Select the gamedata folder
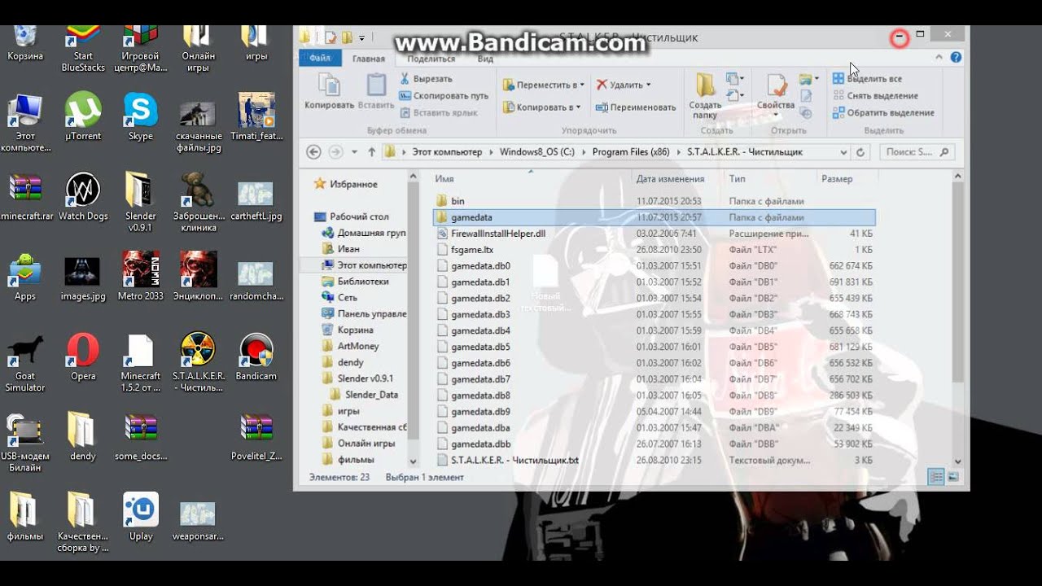Image resolution: width=1042 pixels, height=586 pixels. coord(654,217)
